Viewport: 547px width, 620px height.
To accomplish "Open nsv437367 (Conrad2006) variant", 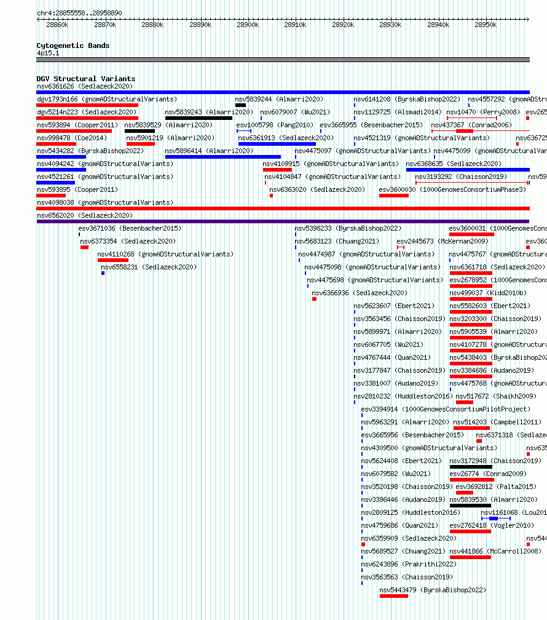I will tap(471, 125).
